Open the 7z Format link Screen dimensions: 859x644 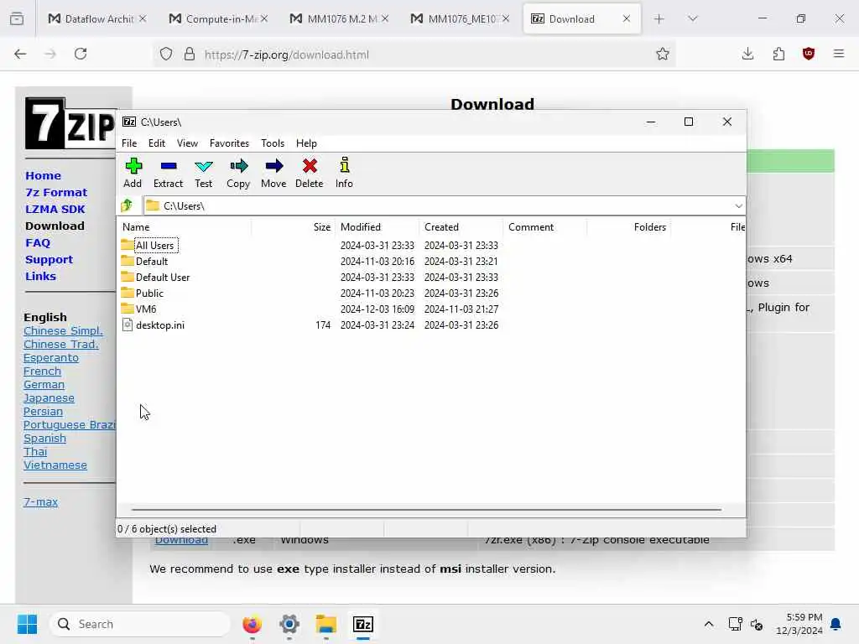[56, 192]
